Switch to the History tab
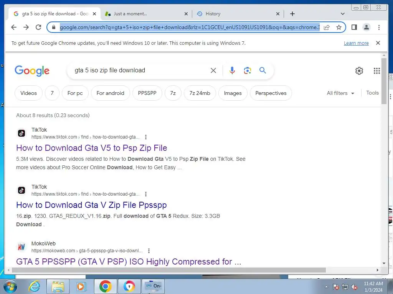 click(x=238, y=14)
